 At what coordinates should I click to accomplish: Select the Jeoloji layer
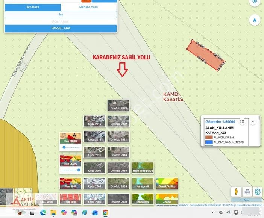tap(167, 199)
